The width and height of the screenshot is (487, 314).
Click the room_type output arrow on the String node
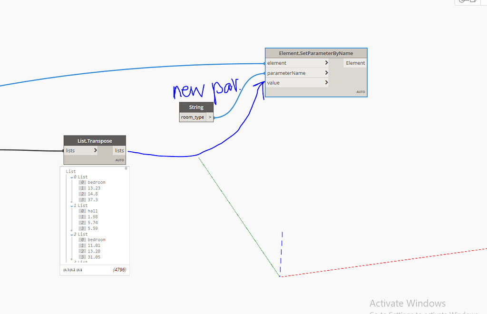[x=210, y=117]
